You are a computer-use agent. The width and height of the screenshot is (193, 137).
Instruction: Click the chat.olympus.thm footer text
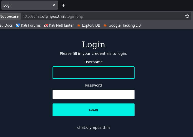coord(93,127)
